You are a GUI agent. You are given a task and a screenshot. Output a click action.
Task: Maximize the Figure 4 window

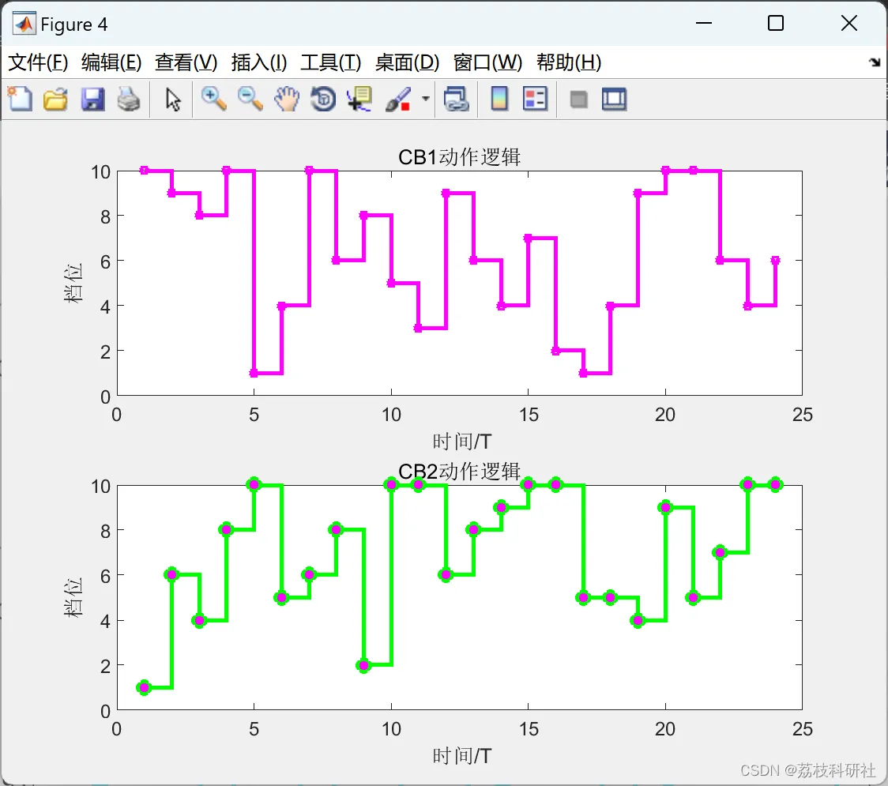775,23
